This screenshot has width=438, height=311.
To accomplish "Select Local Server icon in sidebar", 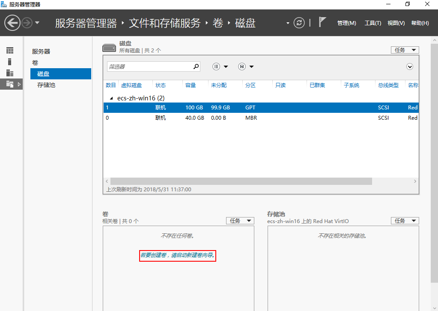I will [9, 62].
